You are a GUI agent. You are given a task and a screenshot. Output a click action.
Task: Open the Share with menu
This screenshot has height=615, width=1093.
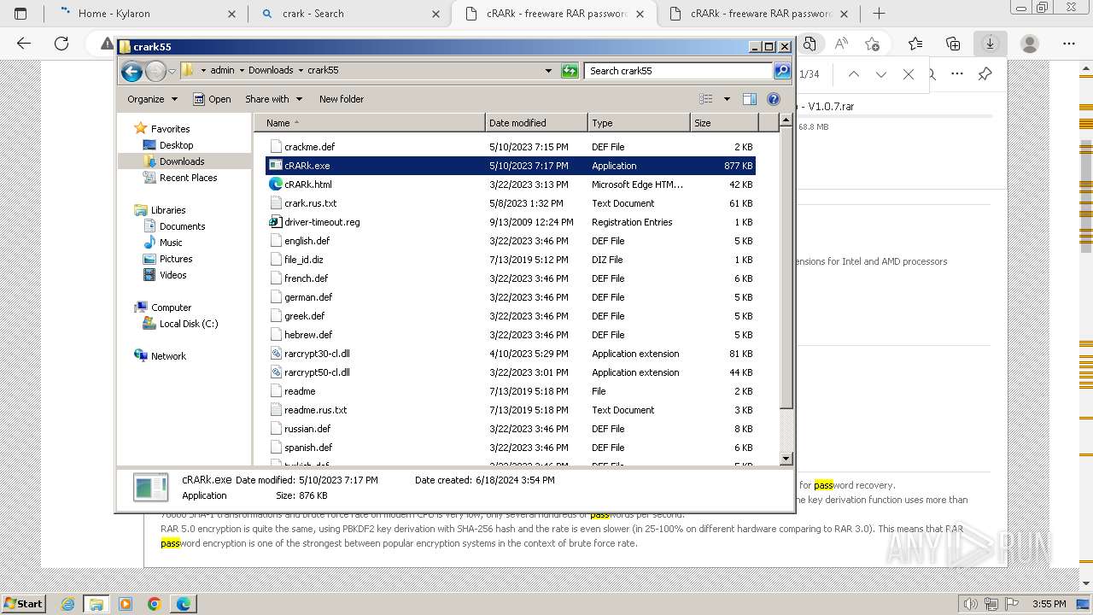tap(273, 99)
